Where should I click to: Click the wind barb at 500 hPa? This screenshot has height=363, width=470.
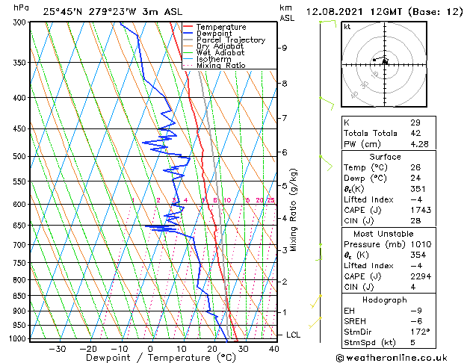point(326,164)
